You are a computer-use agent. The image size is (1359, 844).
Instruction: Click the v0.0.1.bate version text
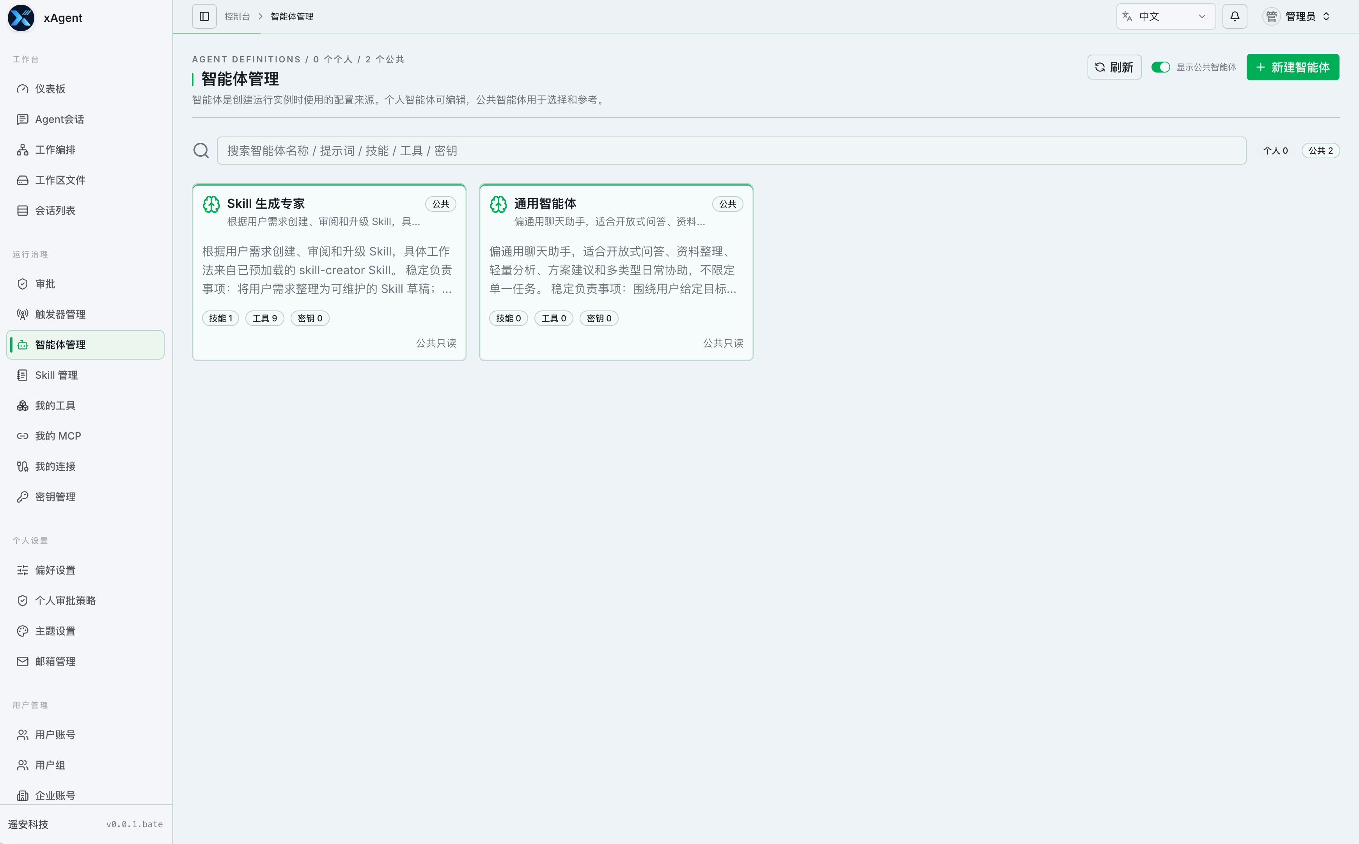click(135, 824)
